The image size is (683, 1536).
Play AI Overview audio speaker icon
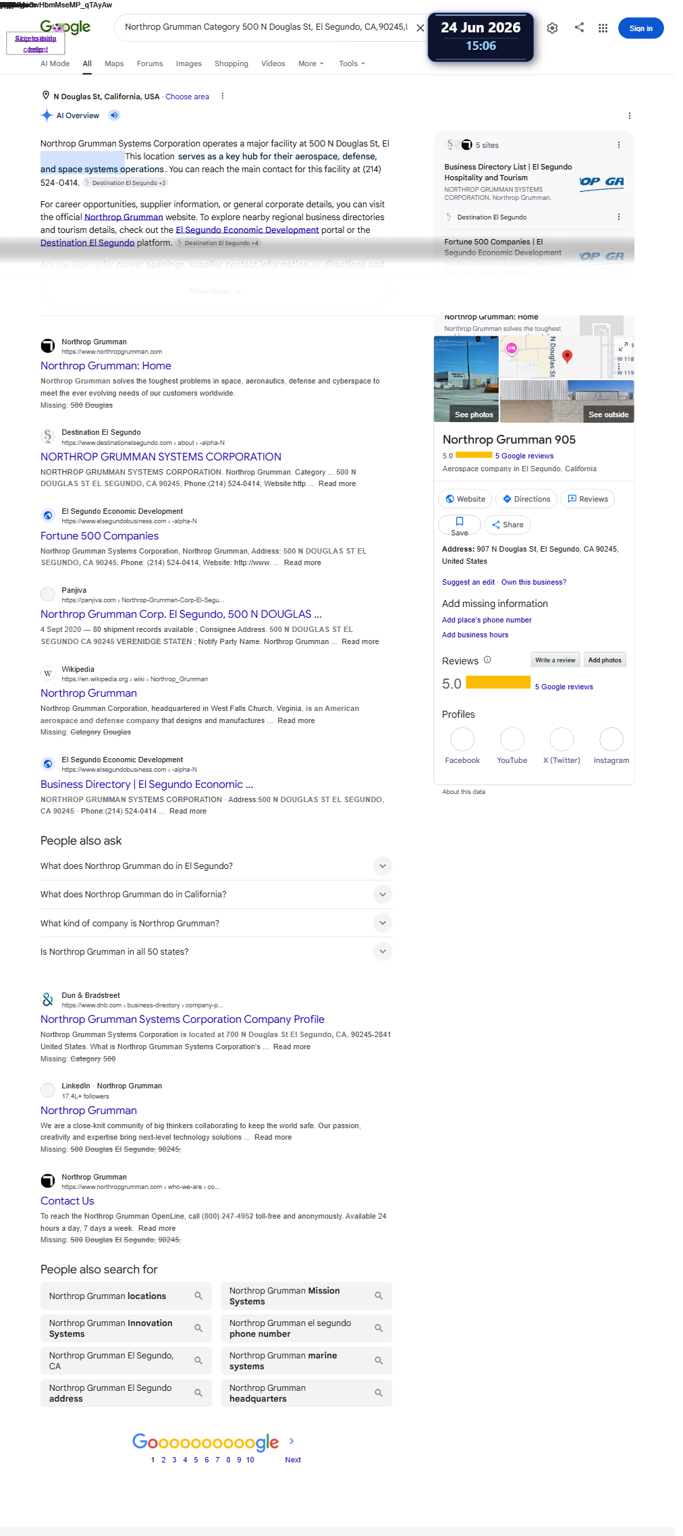click(114, 115)
